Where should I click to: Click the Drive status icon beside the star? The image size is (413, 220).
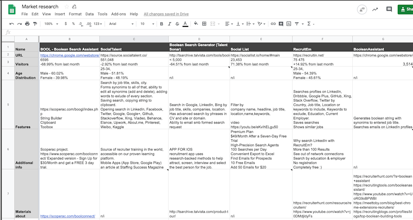[x=74, y=7]
